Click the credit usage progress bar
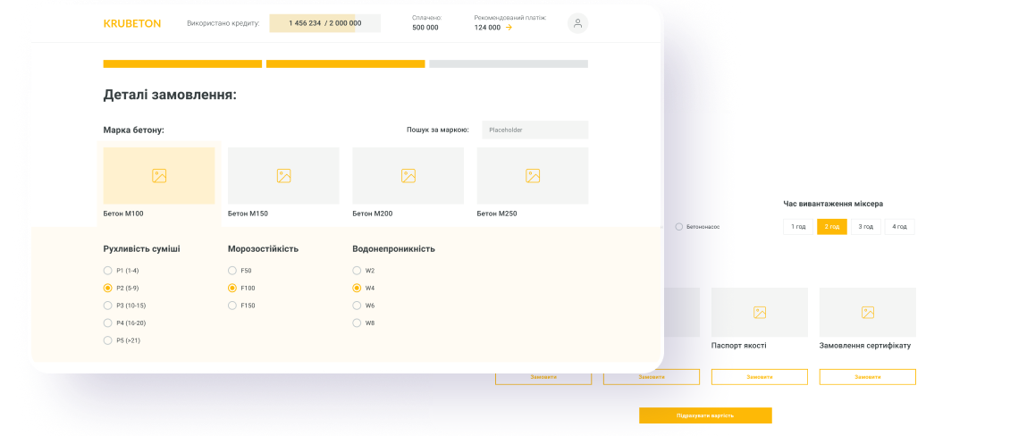This screenshot has height=436, width=1010. coord(324,23)
